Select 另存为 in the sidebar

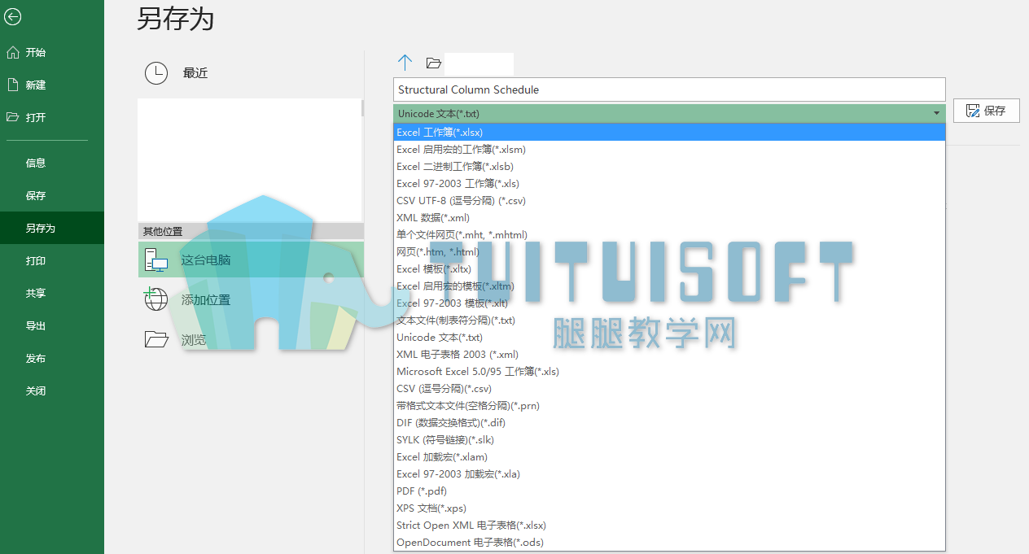(52, 228)
